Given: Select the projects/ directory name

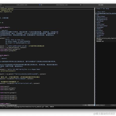Looking at the screenshot, I should coord(100,32).
